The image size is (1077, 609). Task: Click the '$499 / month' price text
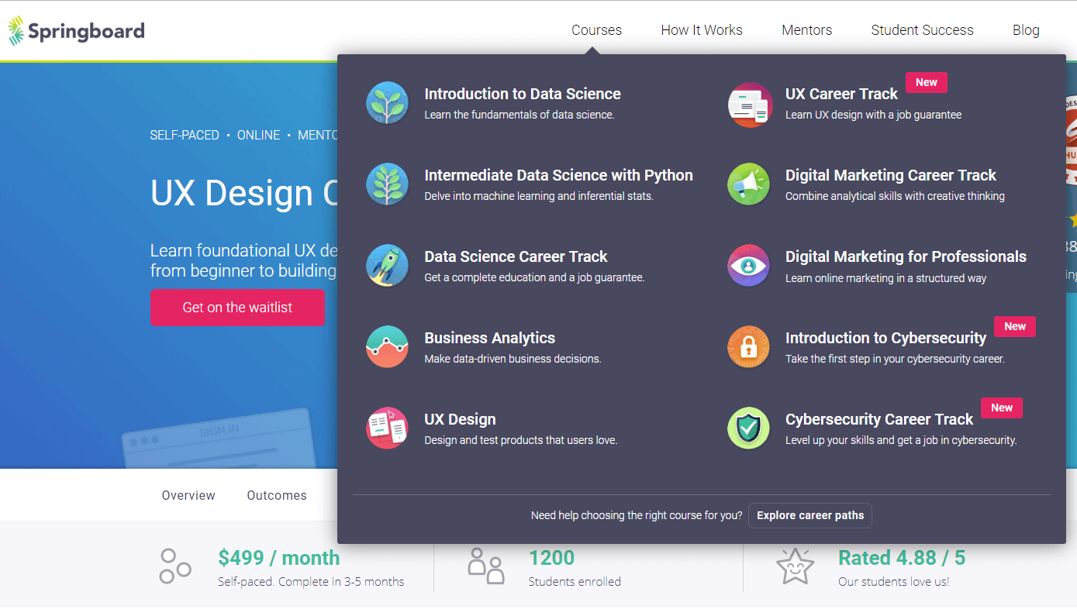click(279, 558)
